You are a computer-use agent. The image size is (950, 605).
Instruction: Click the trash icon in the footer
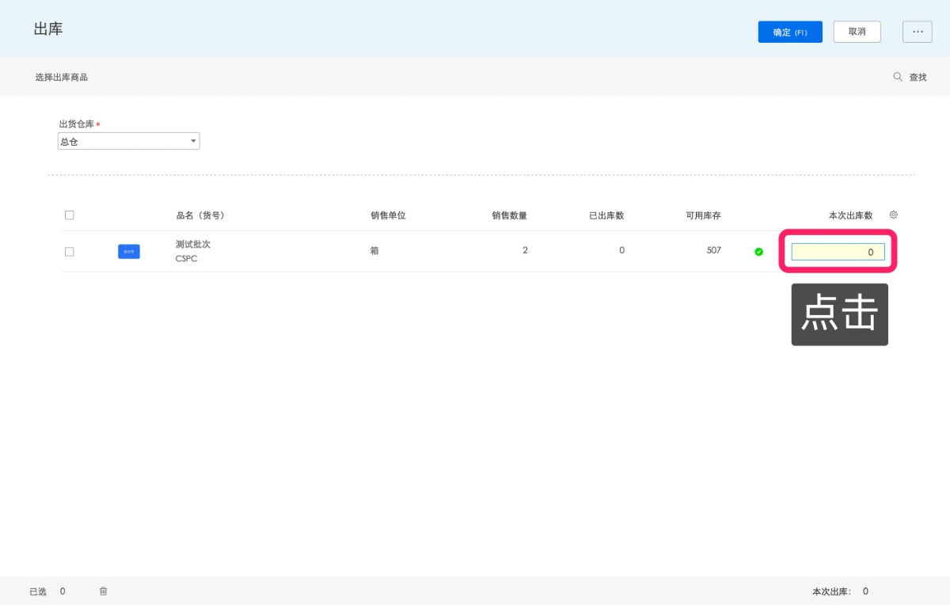pos(103,591)
